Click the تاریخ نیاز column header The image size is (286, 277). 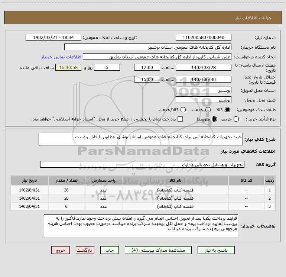tap(29, 181)
